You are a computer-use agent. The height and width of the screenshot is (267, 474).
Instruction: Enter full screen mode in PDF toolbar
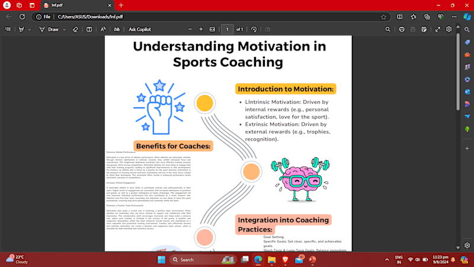pyautogui.click(x=438, y=29)
